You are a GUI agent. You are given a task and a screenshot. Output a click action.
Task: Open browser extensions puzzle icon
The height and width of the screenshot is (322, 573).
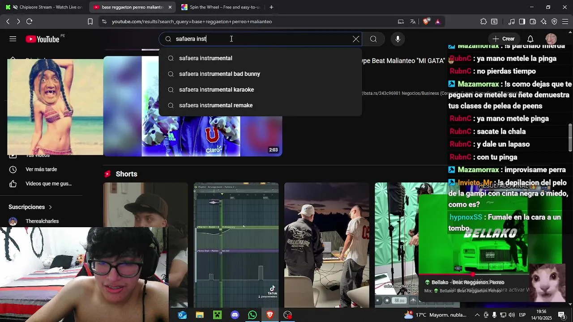click(483, 21)
